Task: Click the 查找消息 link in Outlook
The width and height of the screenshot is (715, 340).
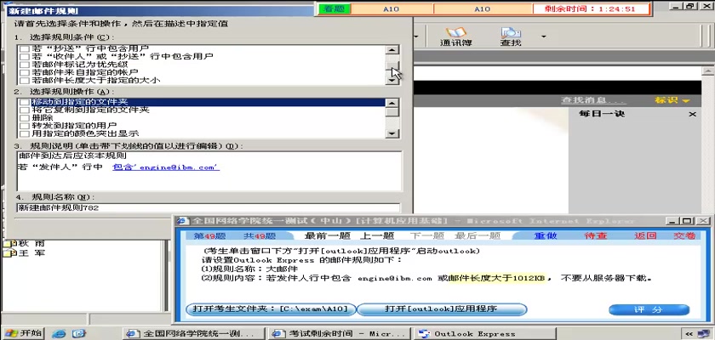Action: (594, 100)
